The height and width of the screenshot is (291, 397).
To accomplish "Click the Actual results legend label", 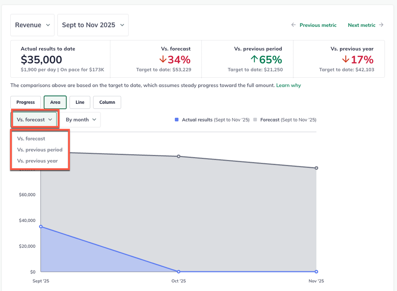I will [216, 120].
